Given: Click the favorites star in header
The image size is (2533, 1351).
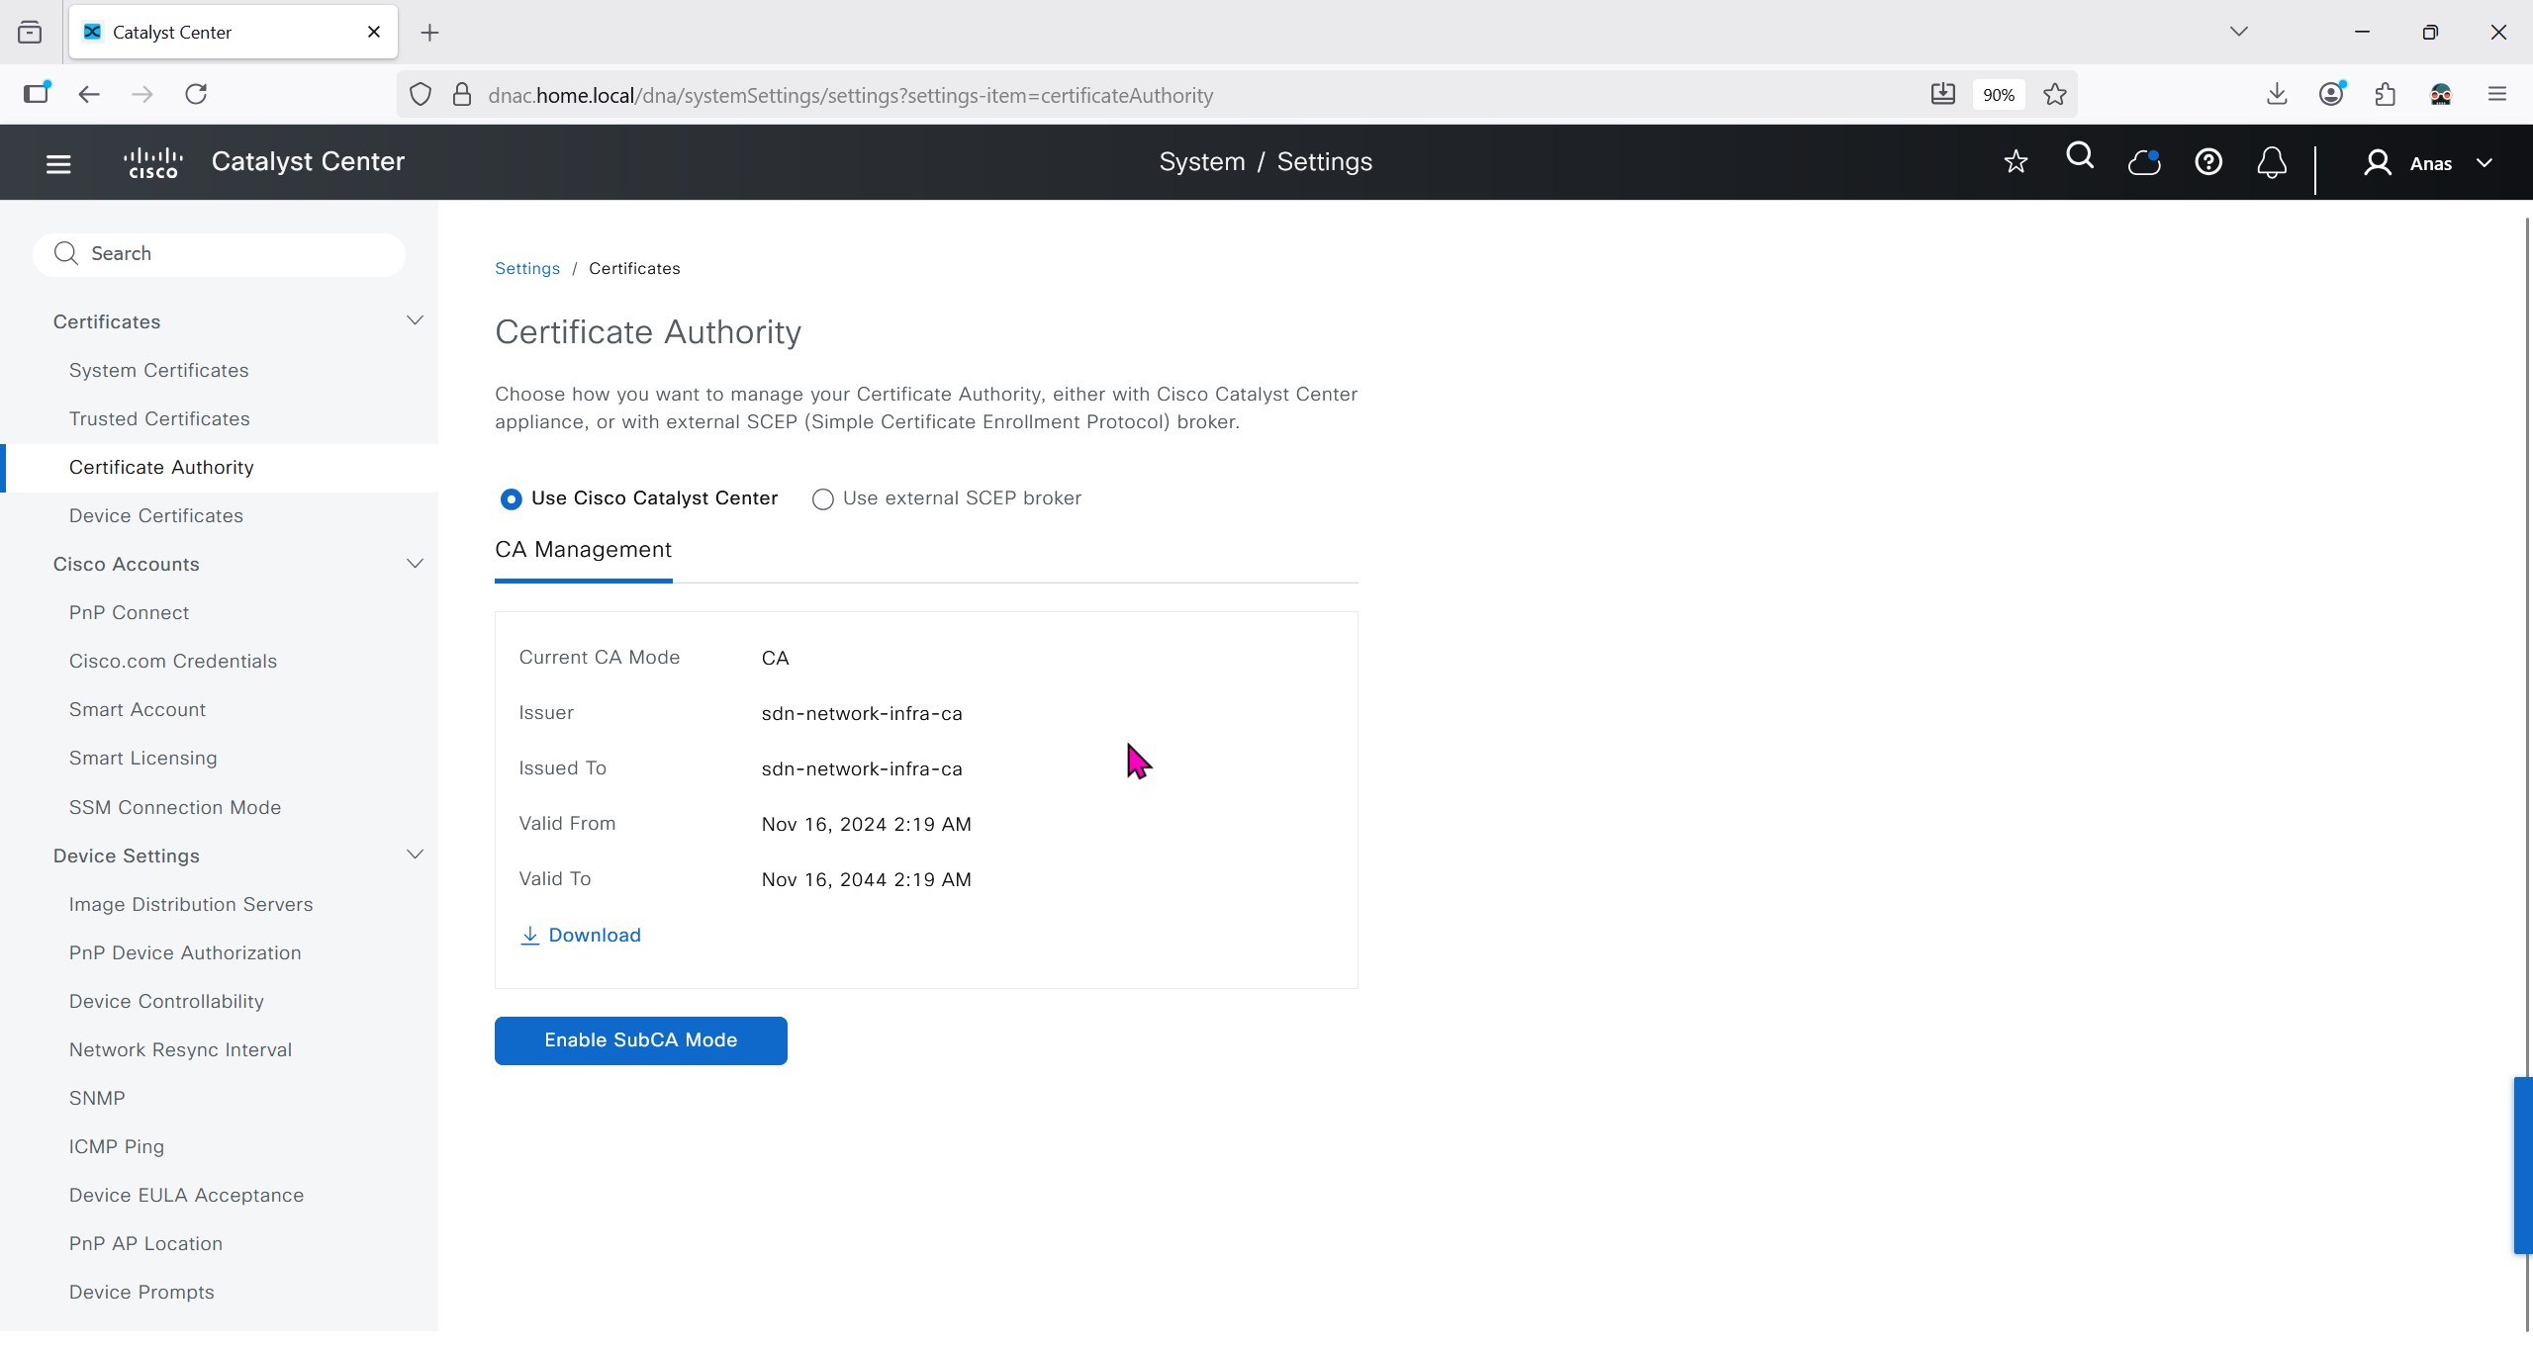Looking at the screenshot, I should 2016,162.
